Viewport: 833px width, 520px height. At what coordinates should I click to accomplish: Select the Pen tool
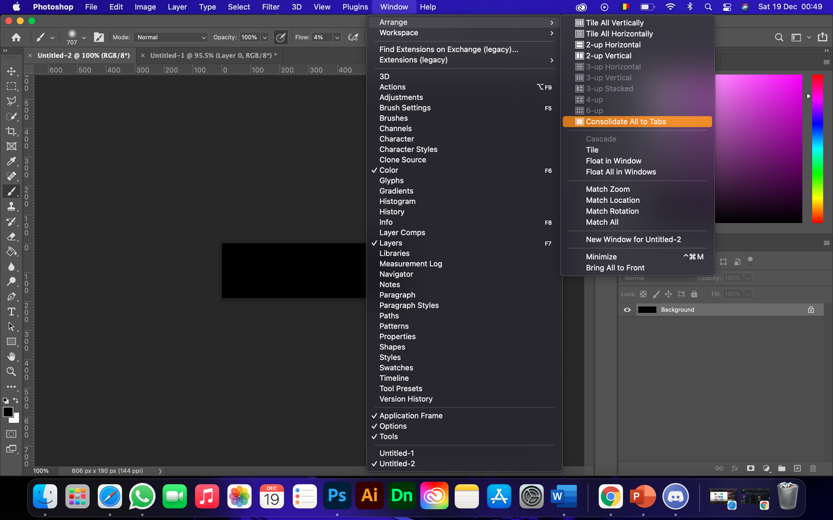coord(11,296)
